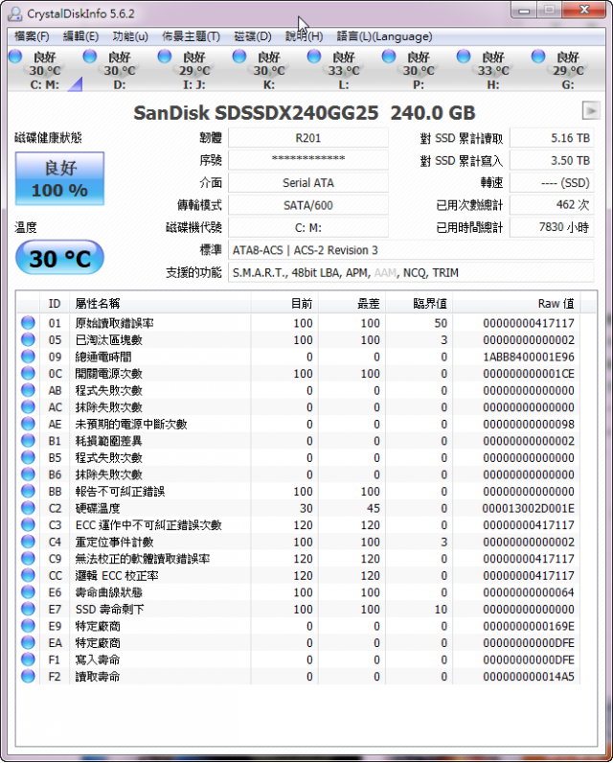The image size is (613, 763).
Task: Click the 30 °C temperature indicator
Action: [59, 258]
